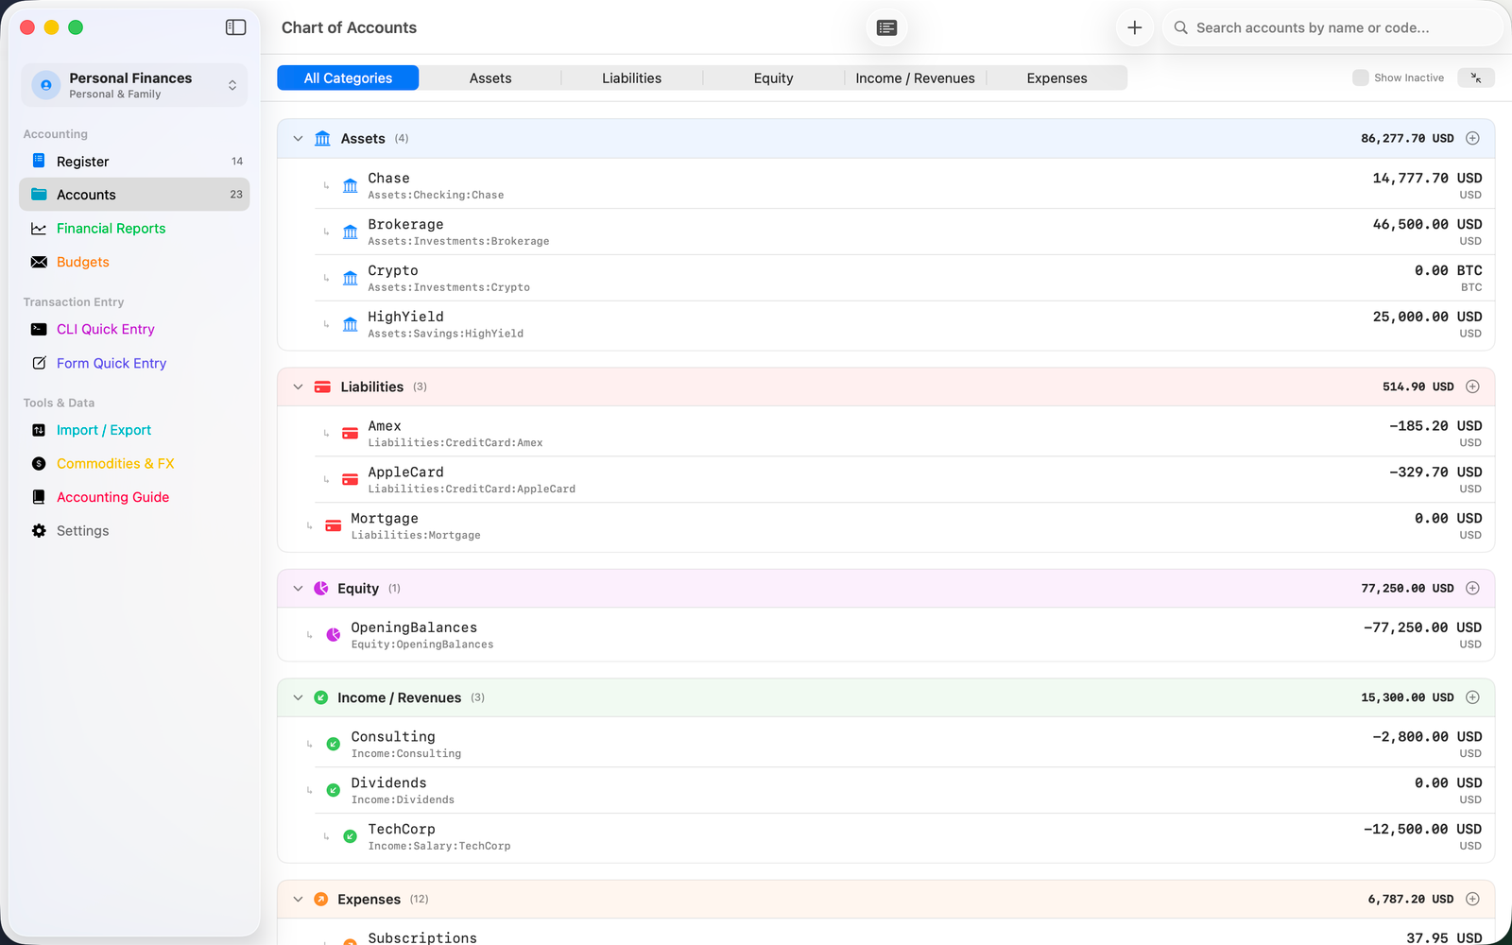This screenshot has height=945, width=1512.
Task: Enable the Show Inactive checkbox
Action: pyautogui.click(x=1361, y=77)
